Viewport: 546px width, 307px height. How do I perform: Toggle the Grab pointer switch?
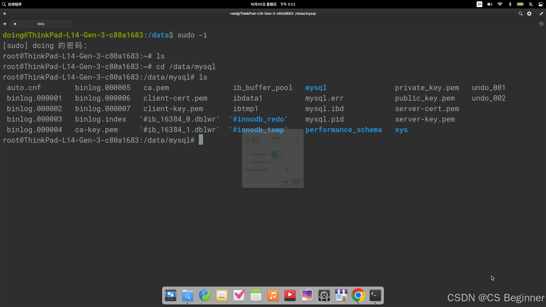click(277, 154)
